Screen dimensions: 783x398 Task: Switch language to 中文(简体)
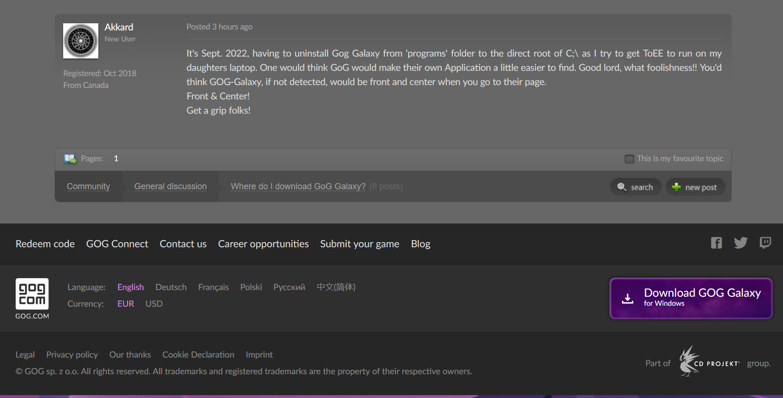[336, 287]
